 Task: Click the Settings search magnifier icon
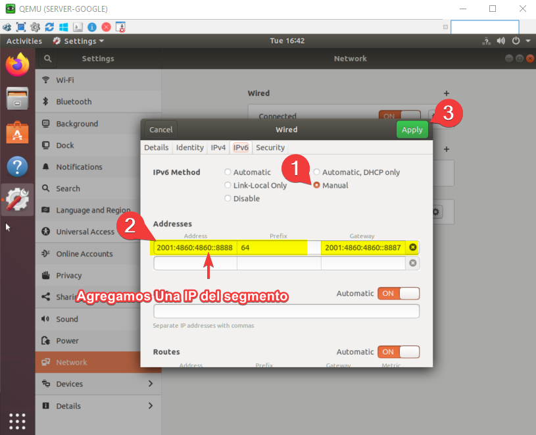tap(47, 59)
